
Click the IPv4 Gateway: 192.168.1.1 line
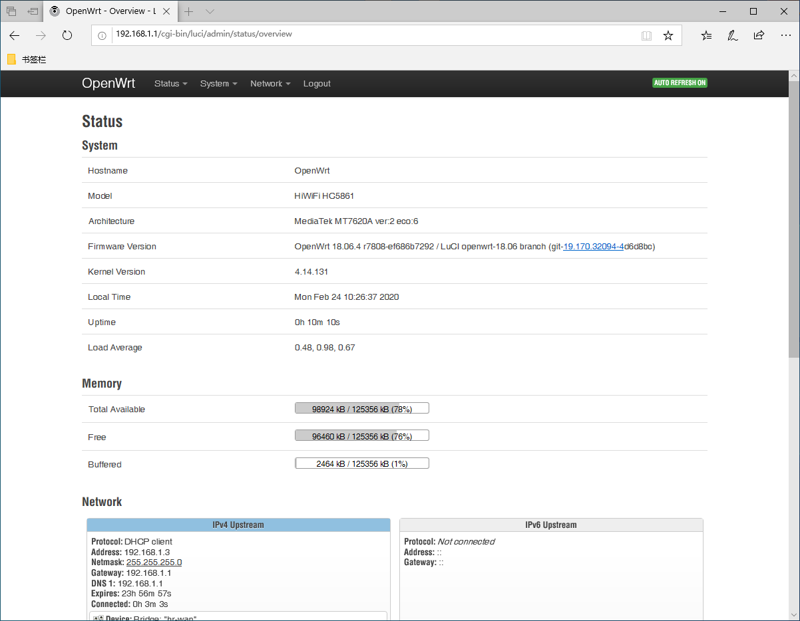click(131, 573)
